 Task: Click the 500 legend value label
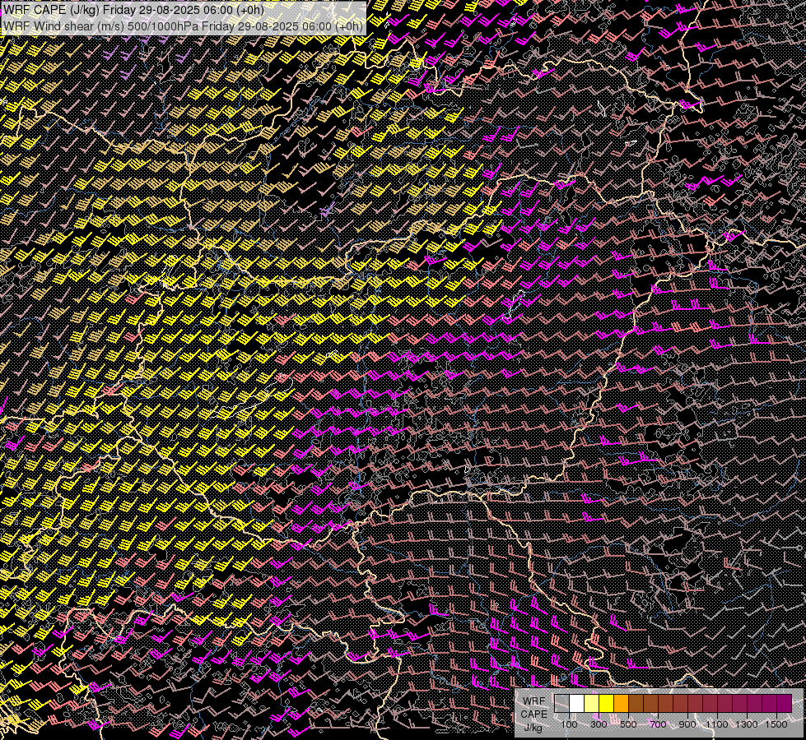[x=628, y=724]
